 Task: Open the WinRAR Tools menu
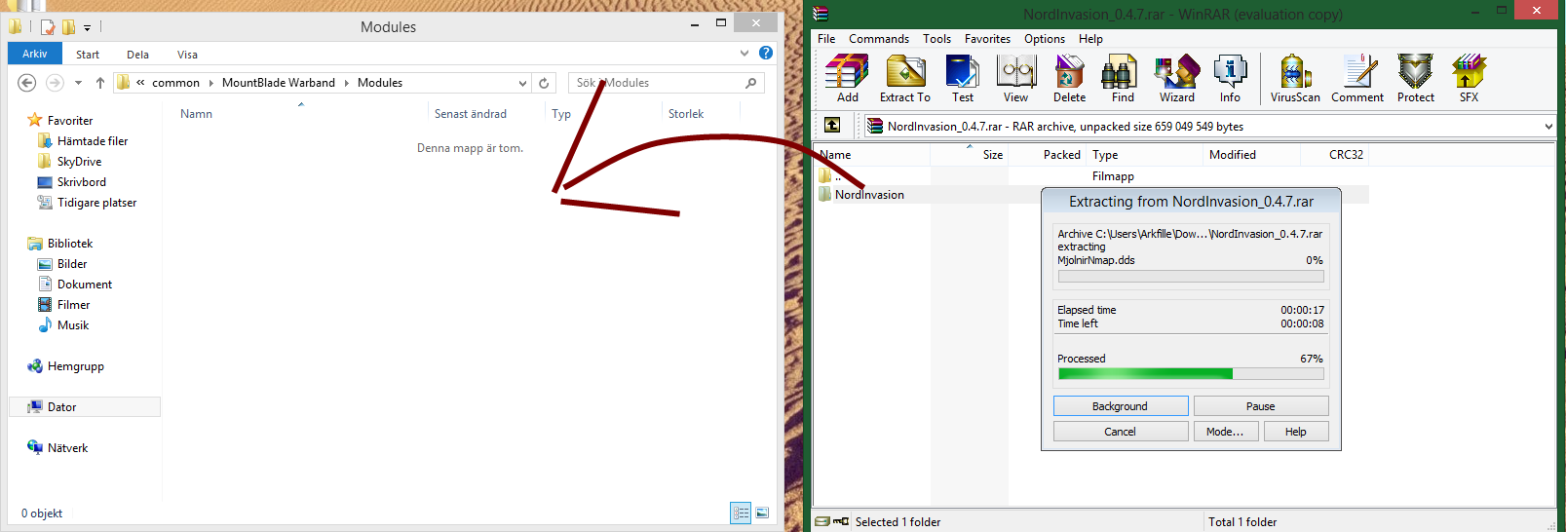pyautogui.click(x=937, y=39)
